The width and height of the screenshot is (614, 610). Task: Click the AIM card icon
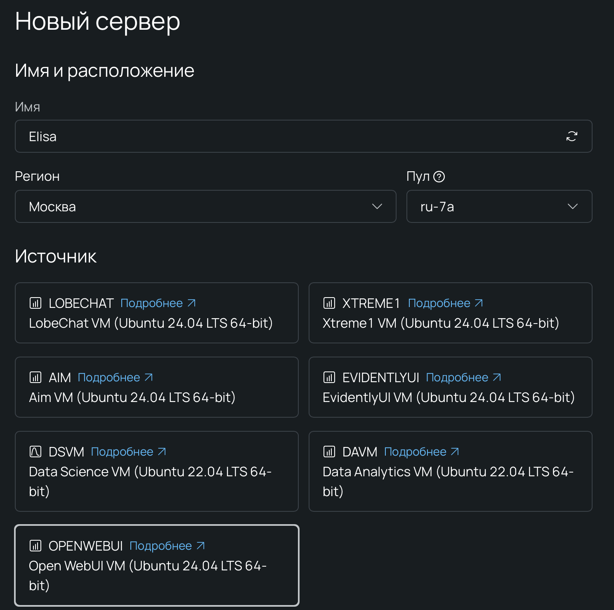pos(35,378)
